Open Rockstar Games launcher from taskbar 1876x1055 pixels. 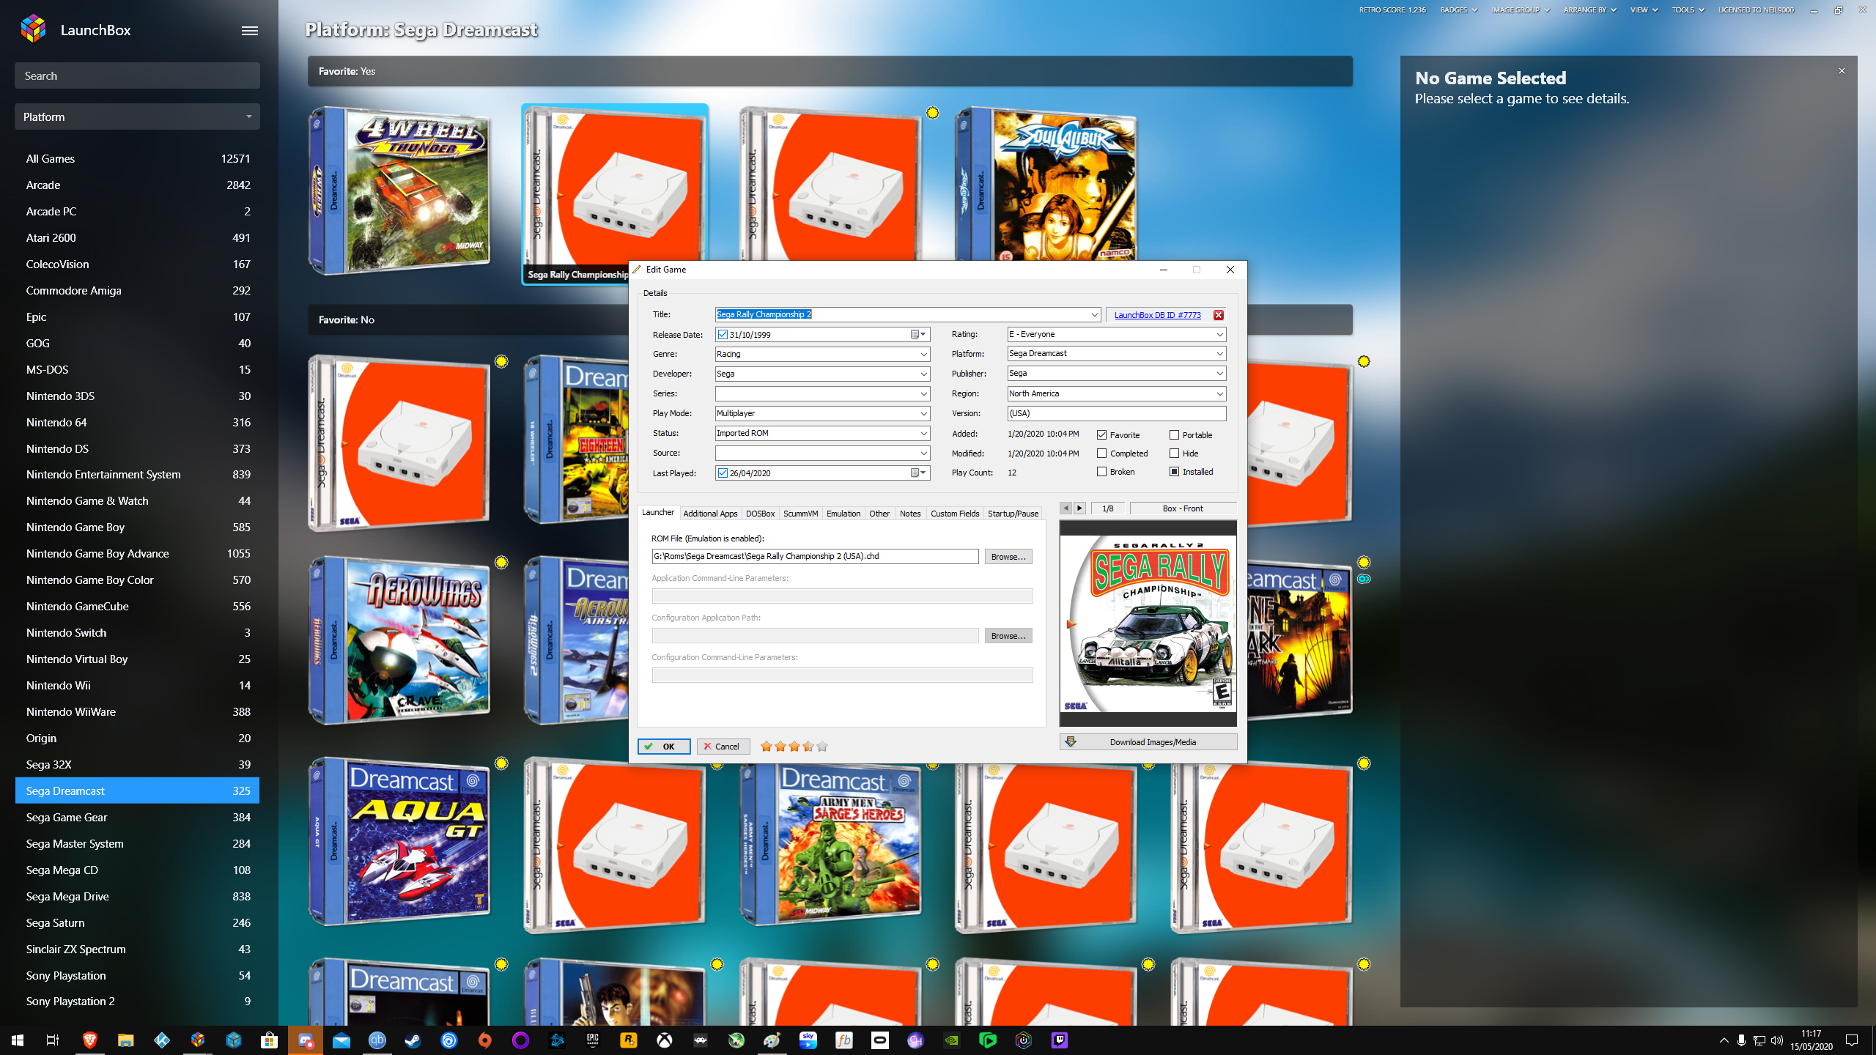coord(629,1040)
